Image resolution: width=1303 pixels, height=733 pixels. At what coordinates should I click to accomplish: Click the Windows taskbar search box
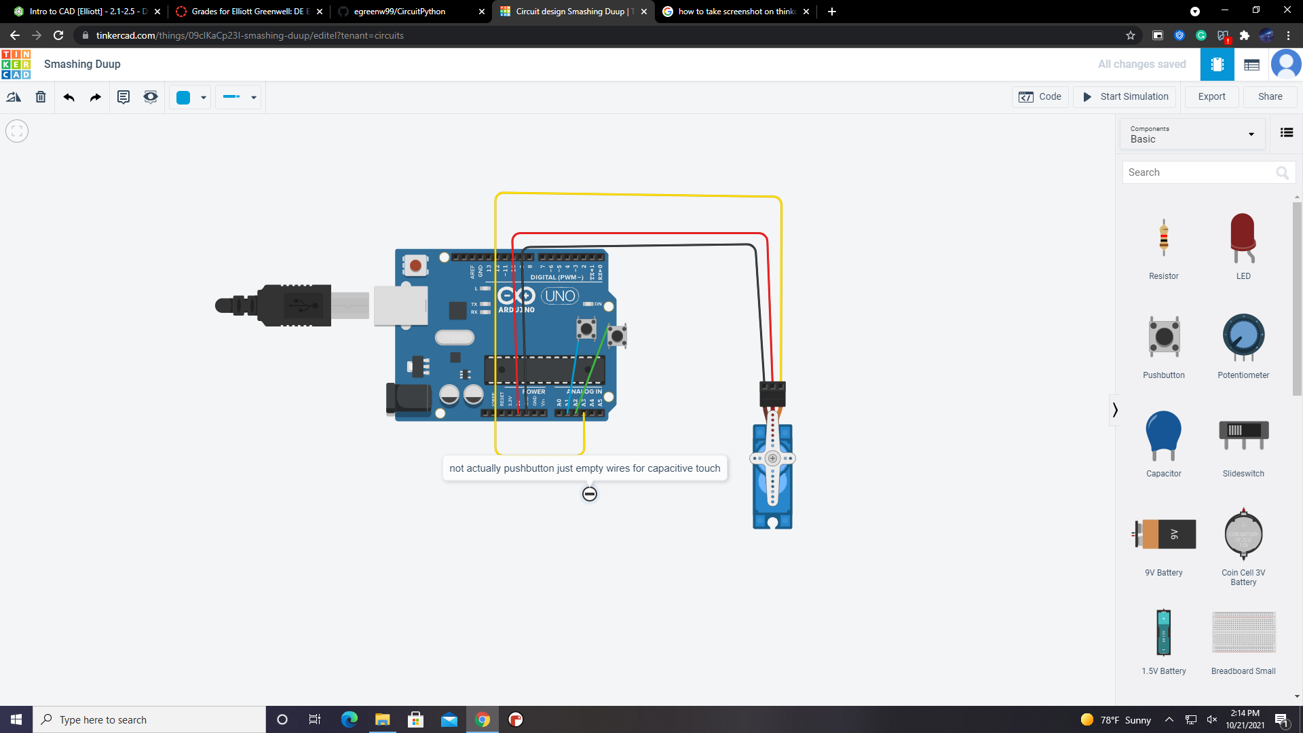[149, 719]
